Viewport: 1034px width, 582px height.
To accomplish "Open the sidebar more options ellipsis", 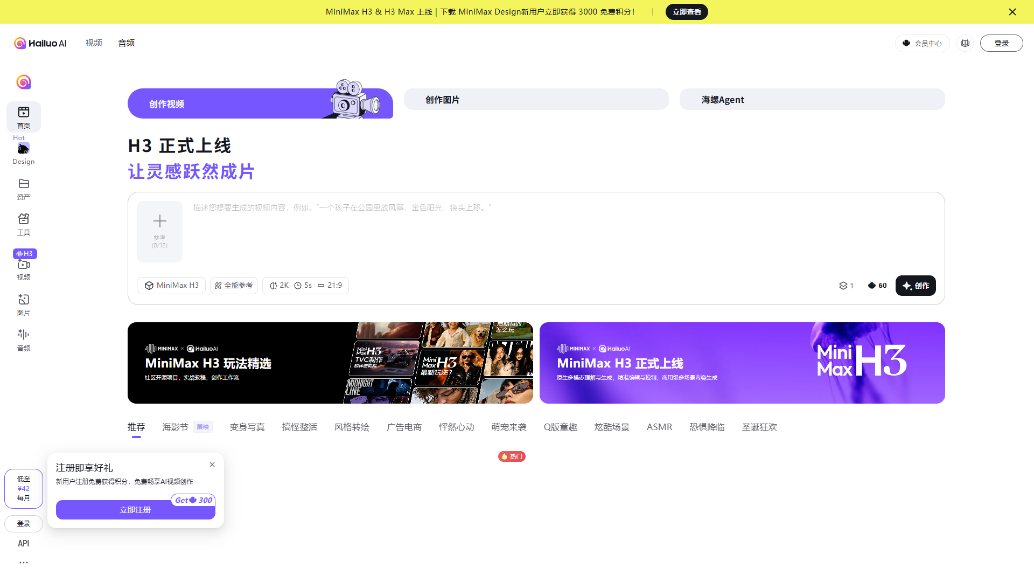I will (x=24, y=563).
